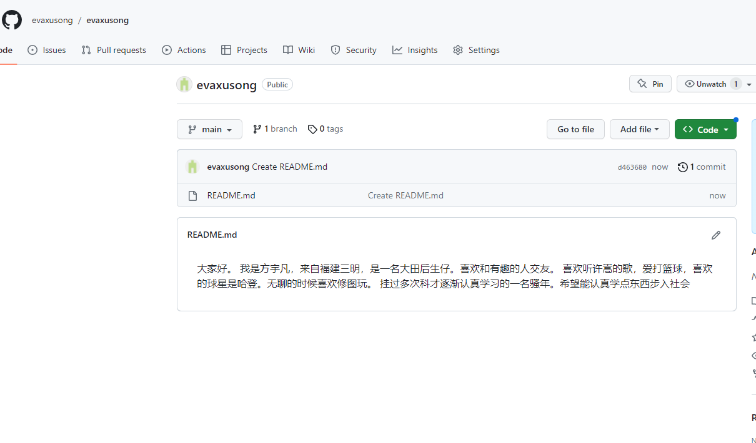The height and width of the screenshot is (443, 756).
Task: Switch to the Issues tab
Action: [47, 50]
